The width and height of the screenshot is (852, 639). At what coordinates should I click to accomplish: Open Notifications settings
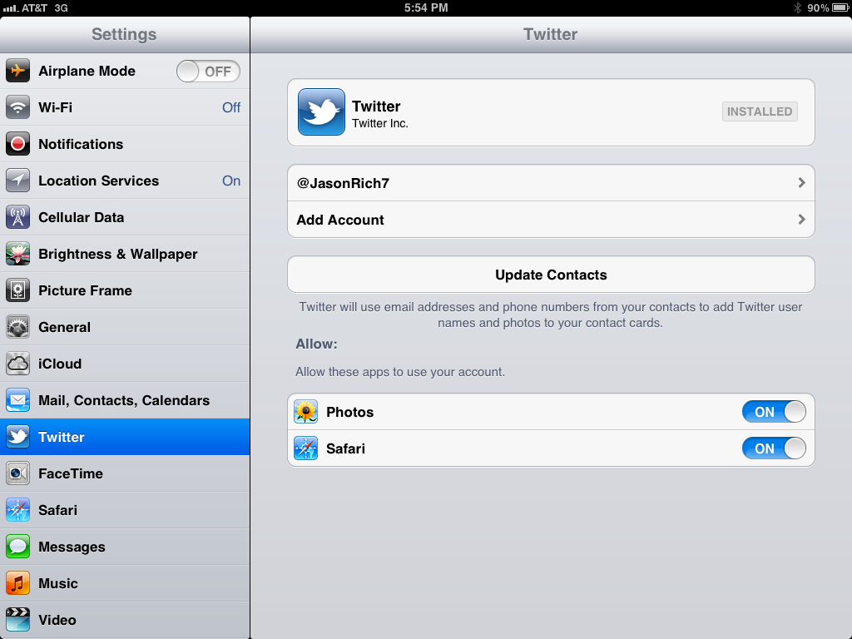coord(125,144)
